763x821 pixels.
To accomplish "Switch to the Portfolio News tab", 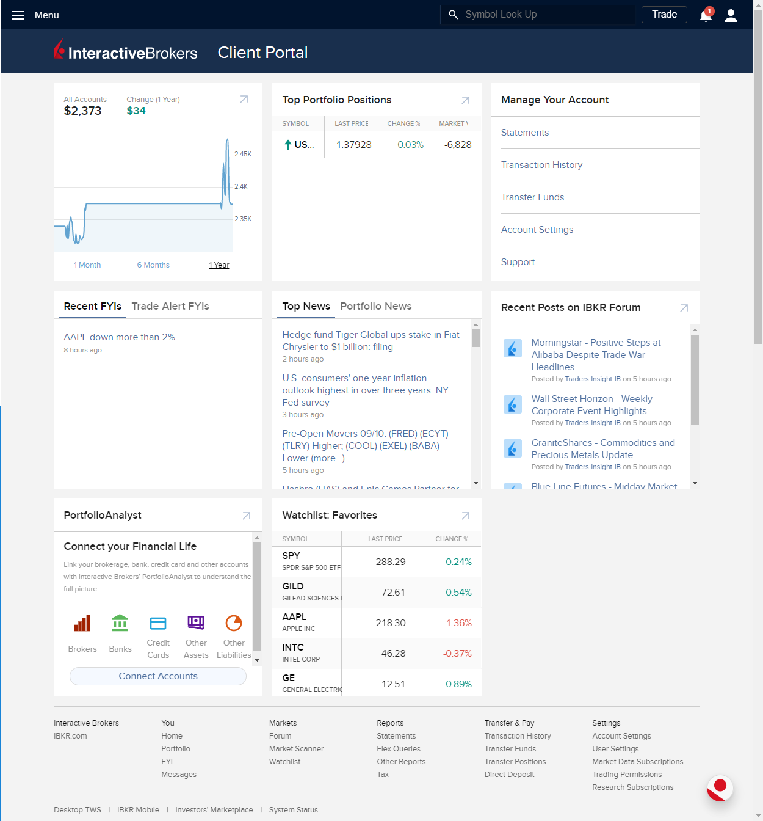I will point(376,306).
